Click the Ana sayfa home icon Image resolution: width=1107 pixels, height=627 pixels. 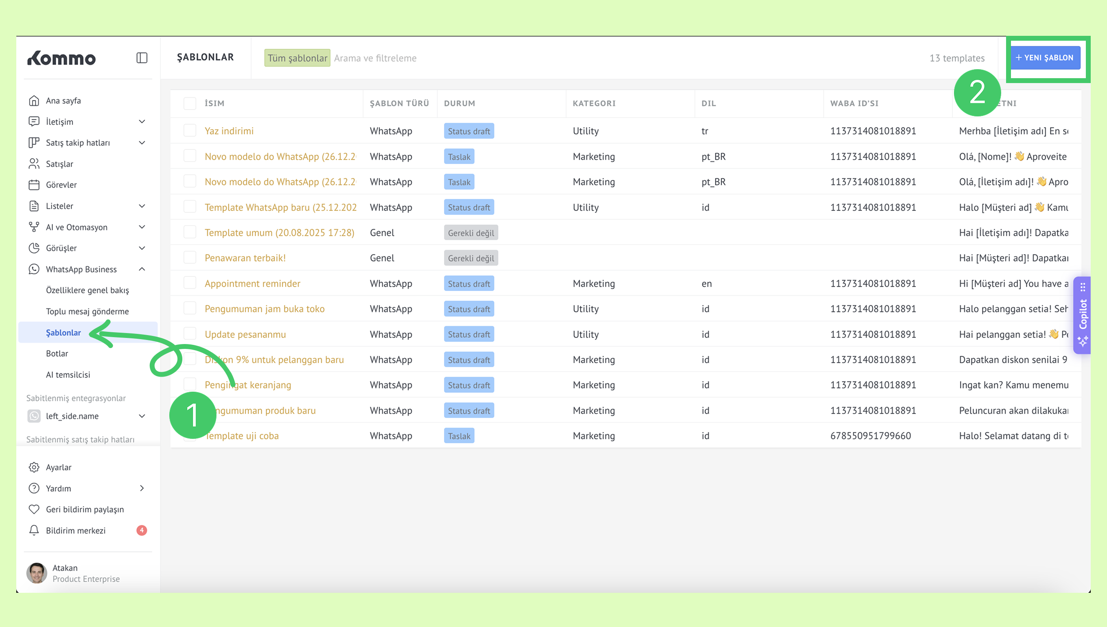[x=34, y=100]
